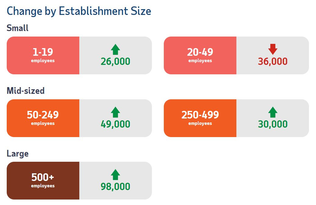Select the 50-249 employees orange tile
This screenshot has height=205, width=316.
coord(43,118)
